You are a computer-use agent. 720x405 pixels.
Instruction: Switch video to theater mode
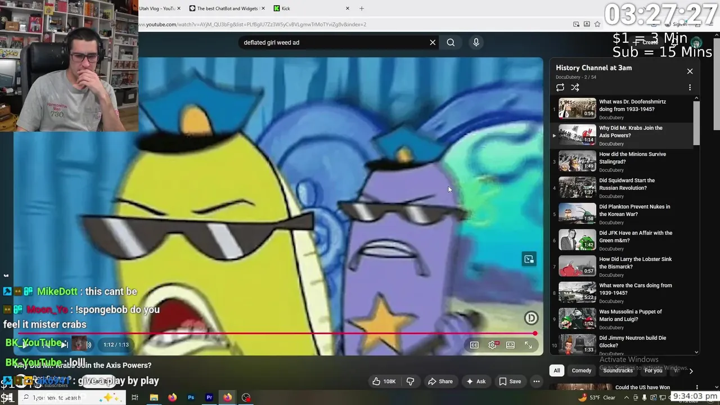(510, 345)
